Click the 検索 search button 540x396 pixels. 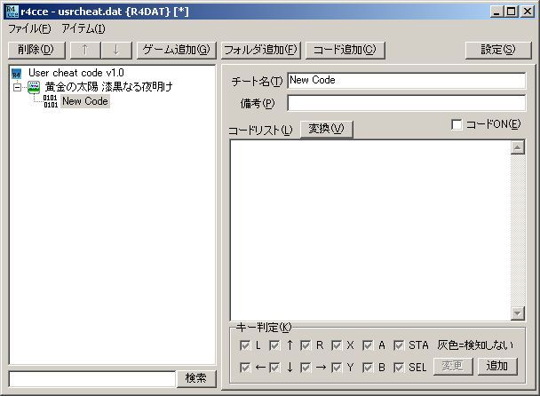pyautogui.click(x=196, y=378)
